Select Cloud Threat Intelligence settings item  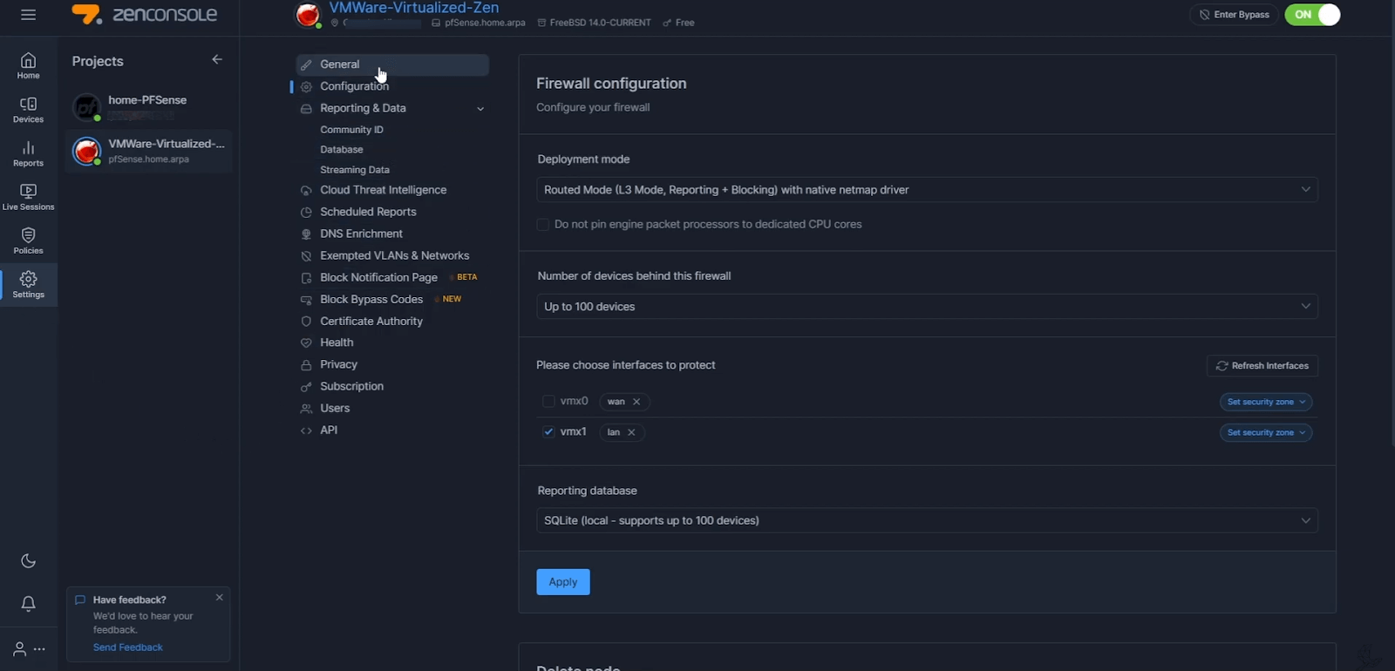pyautogui.click(x=383, y=190)
